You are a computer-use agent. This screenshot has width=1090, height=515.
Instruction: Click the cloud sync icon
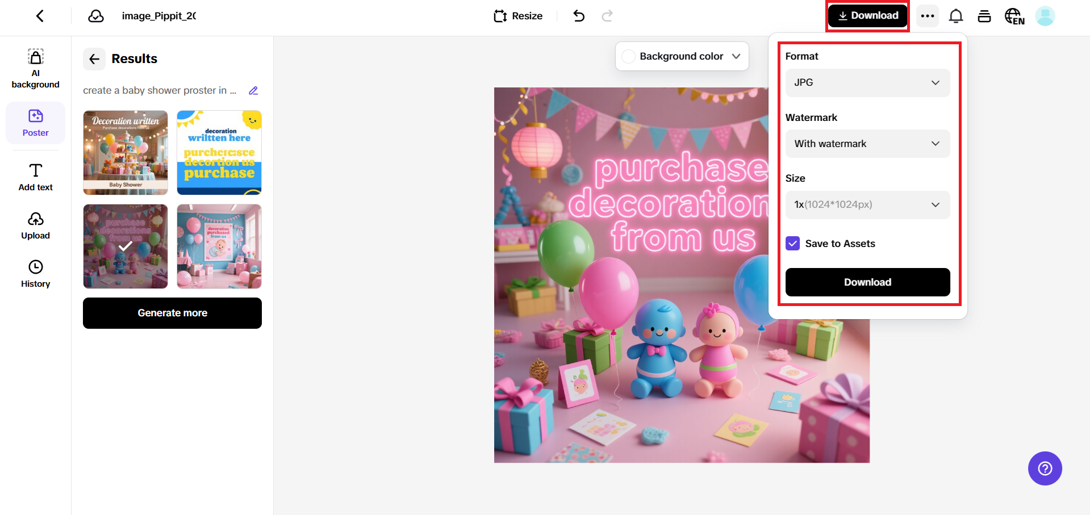tap(96, 16)
